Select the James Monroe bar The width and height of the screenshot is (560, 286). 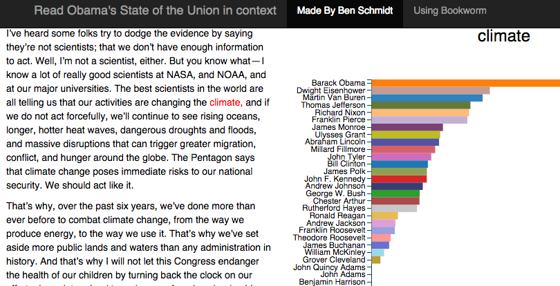(407, 128)
